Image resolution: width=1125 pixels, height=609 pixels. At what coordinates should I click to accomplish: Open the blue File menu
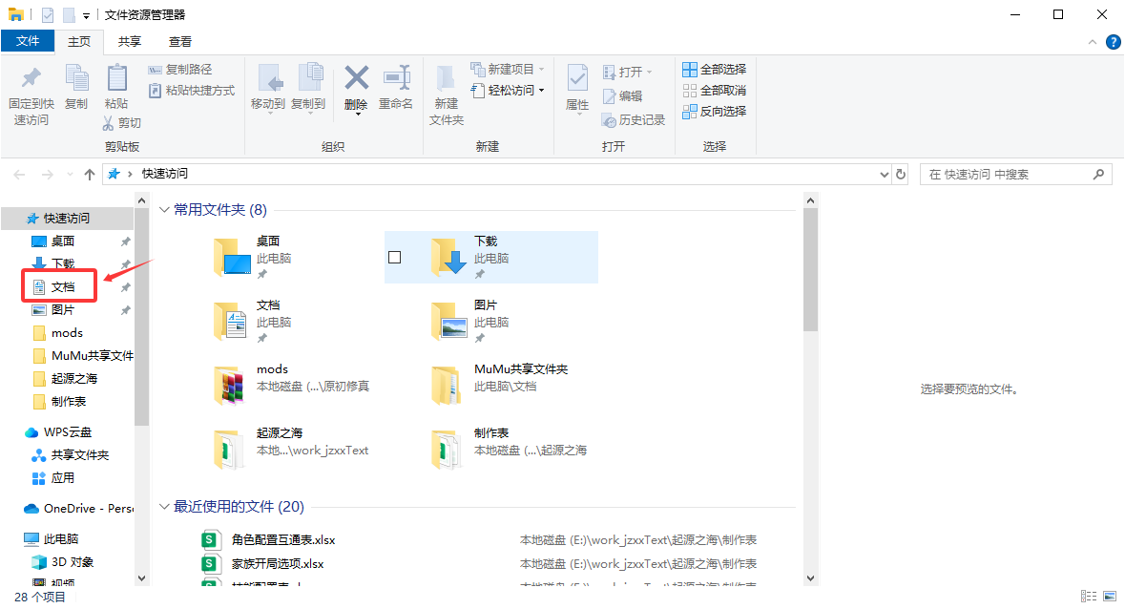(28, 41)
